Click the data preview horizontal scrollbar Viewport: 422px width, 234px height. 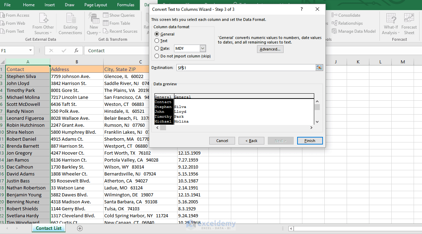pyautogui.click(x=236, y=128)
